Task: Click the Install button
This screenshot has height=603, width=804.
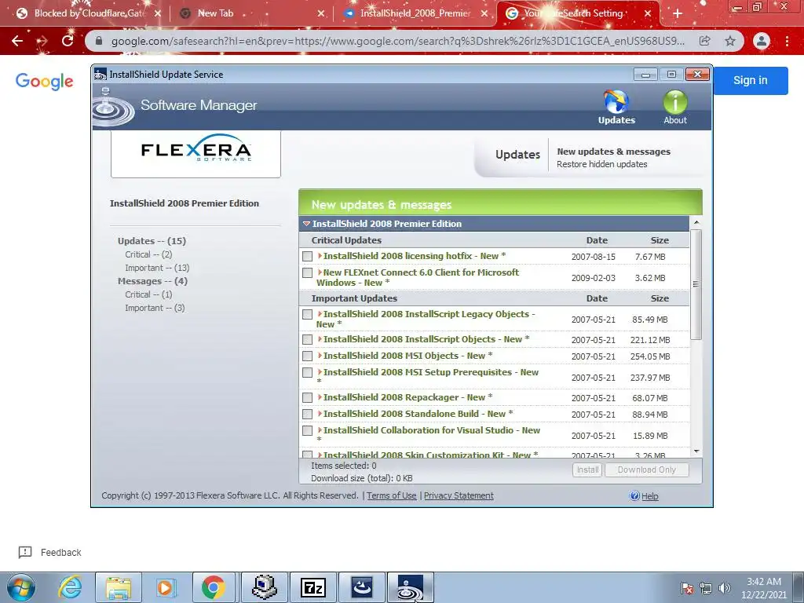Action: (x=587, y=470)
